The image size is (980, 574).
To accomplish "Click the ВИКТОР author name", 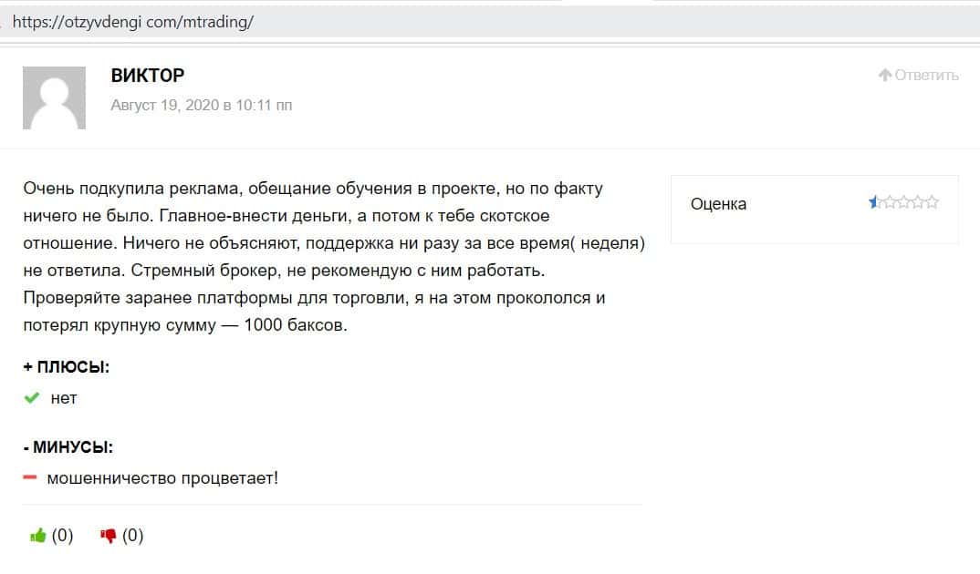I will pyautogui.click(x=147, y=76).
